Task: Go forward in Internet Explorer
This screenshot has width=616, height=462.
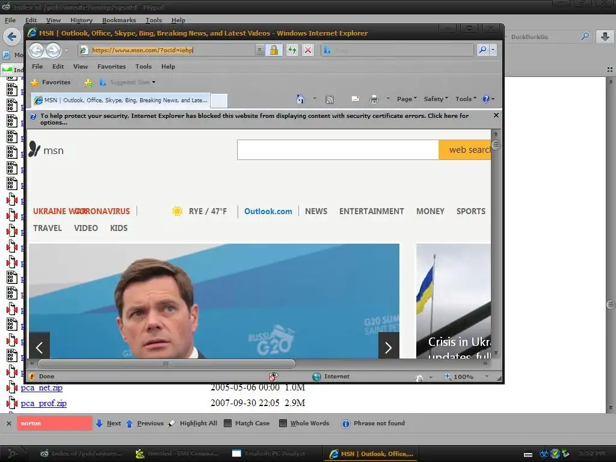Action: pyautogui.click(x=54, y=51)
